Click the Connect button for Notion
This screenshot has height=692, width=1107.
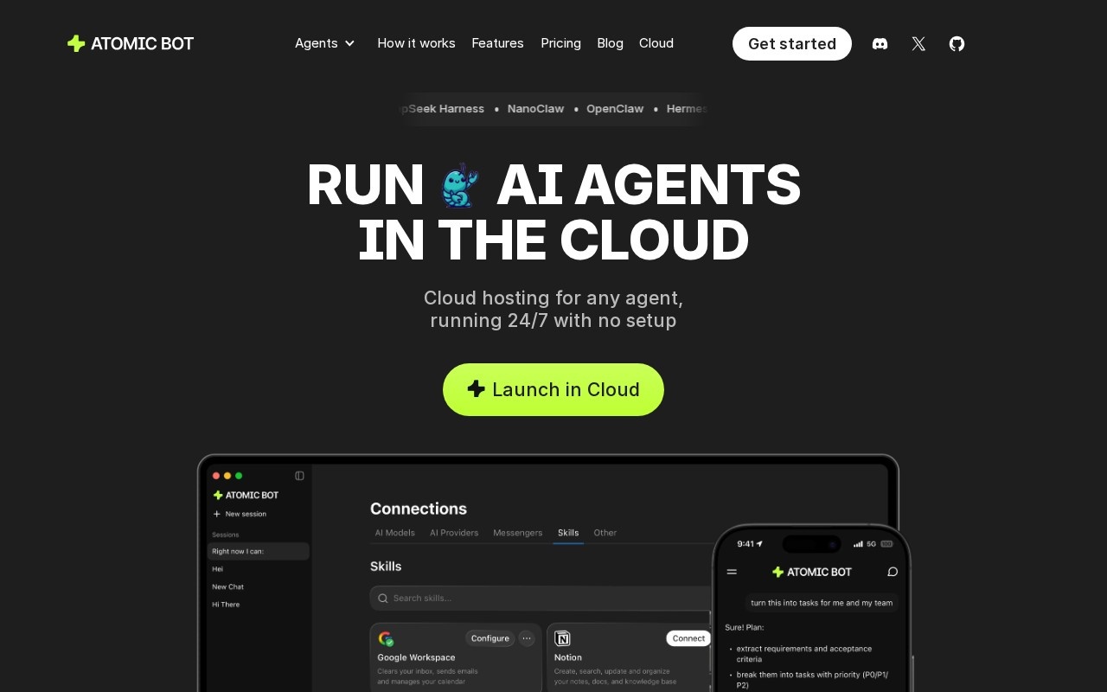(x=688, y=638)
